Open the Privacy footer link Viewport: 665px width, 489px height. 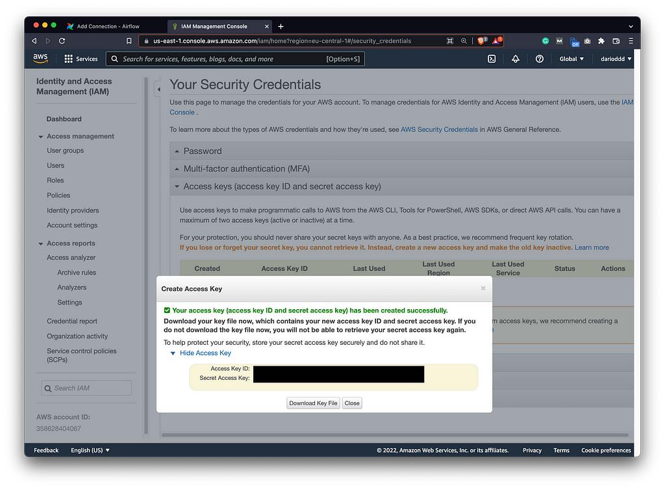coord(532,450)
